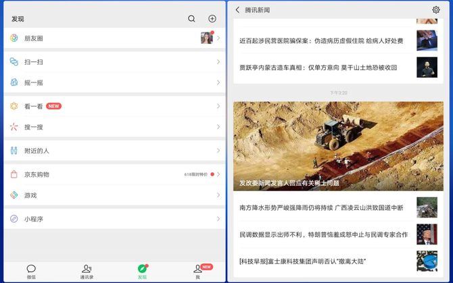Switch to the 微信 chats tab
Image resolution: width=453 pixels, height=283 pixels.
click(x=31, y=271)
